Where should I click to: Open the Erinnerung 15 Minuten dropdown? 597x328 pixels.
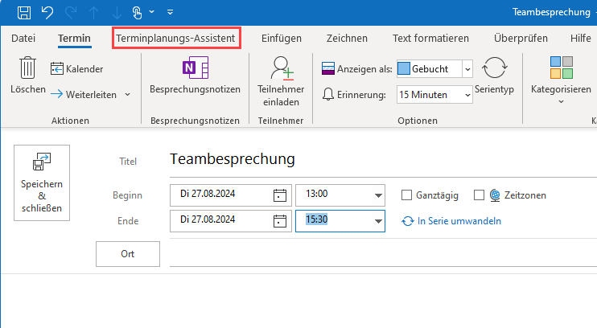click(467, 95)
